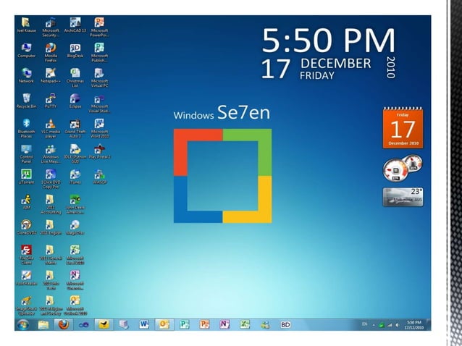Viewport: 462px width, 346px height.
Task: Open the Control Panel desktop icon
Action: coord(26,153)
